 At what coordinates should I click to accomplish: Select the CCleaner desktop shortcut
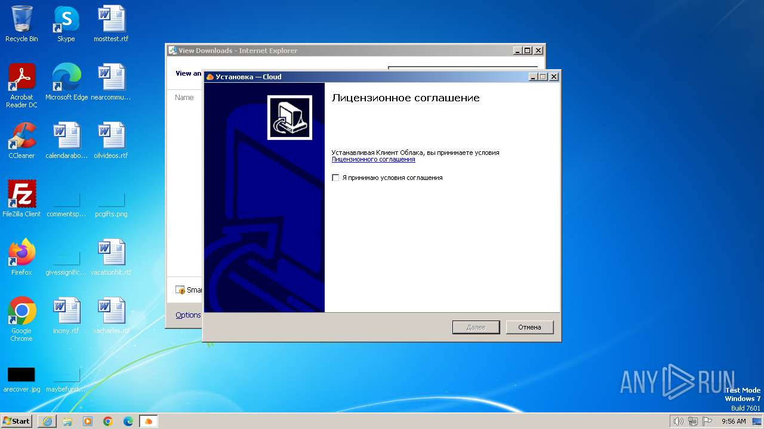[x=21, y=140]
